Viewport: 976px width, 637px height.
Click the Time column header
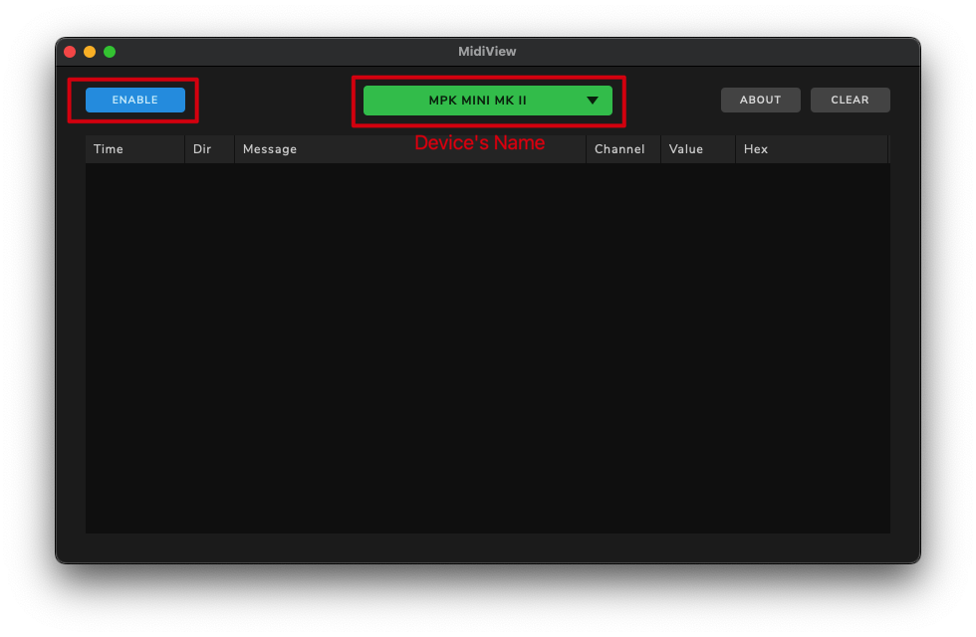click(x=135, y=149)
